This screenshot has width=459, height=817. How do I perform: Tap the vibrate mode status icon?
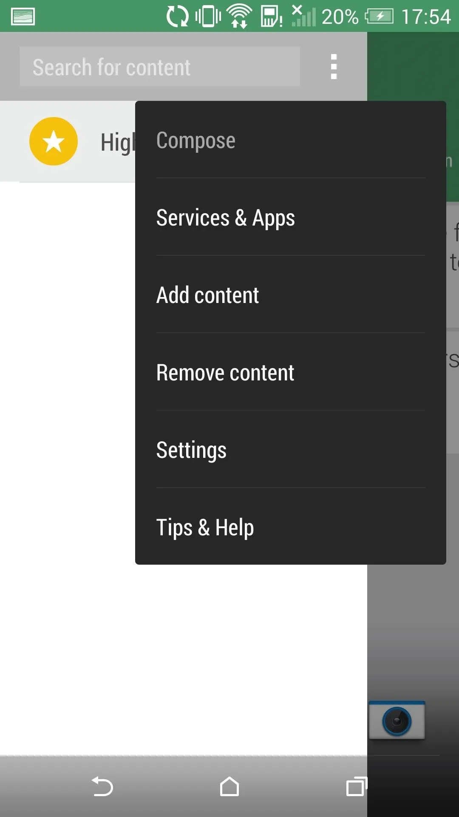click(208, 16)
